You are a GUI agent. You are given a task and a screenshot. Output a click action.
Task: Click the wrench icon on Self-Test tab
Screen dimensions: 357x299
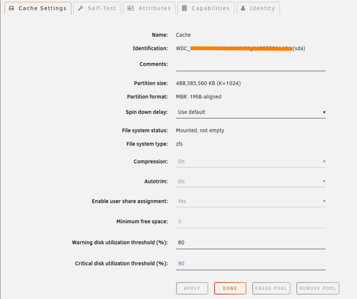[81, 8]
